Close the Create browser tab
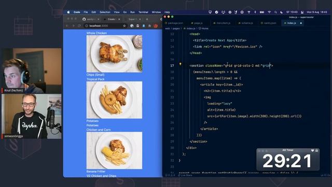Viewport: 332px width, 187px height. [119, 19]
